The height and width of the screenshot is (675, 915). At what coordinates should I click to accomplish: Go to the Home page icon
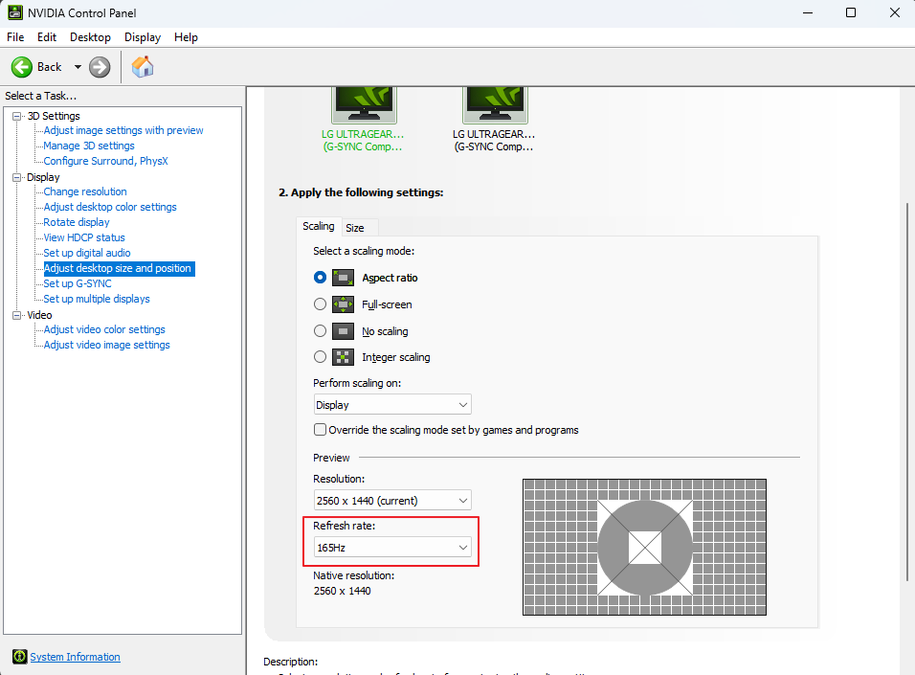[143, 67]
